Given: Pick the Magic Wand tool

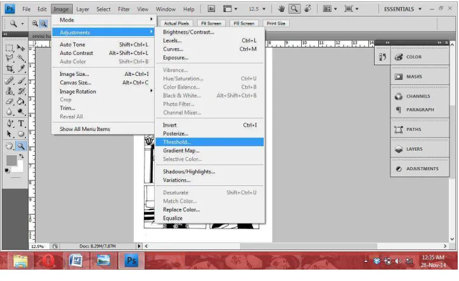Looking at the screenshot, I should pyautogui.click(x=21, y=58).
